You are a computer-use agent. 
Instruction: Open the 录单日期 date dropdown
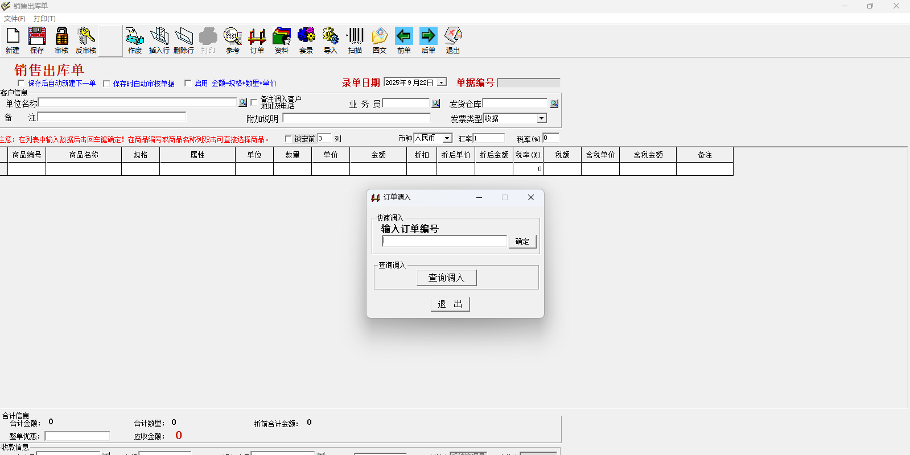442,82
